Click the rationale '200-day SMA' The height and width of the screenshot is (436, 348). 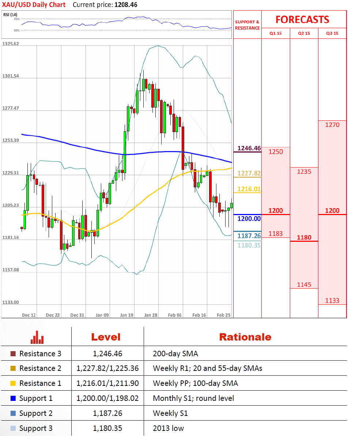pos(175,354)
